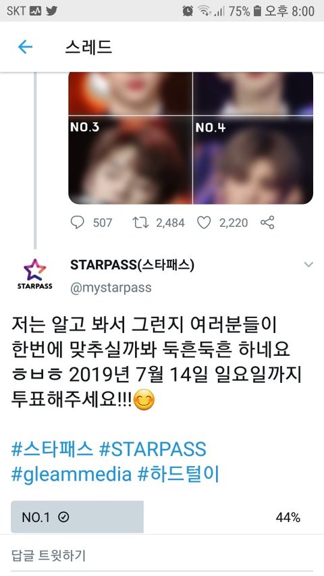Screen dimensions: 324x576
Task: Open the @mystarpass handle
Action: 111,288
